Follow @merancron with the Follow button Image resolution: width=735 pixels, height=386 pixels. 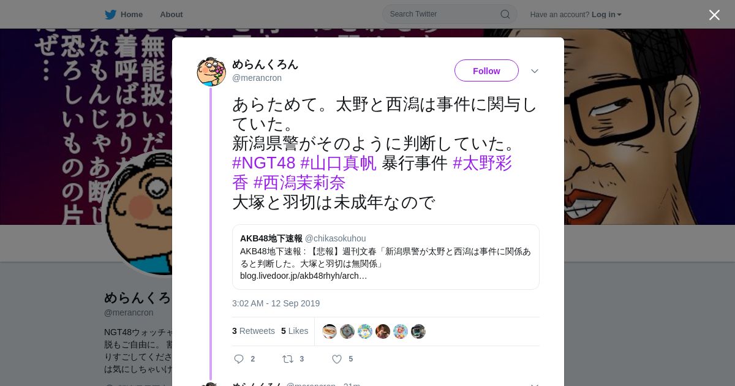tap(486, 70)
